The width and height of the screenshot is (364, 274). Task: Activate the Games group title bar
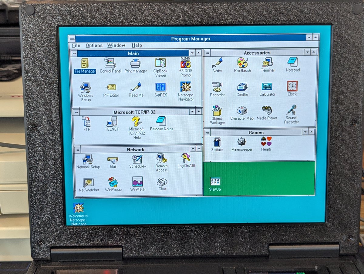pyautogui.click(x=256, y=132)
